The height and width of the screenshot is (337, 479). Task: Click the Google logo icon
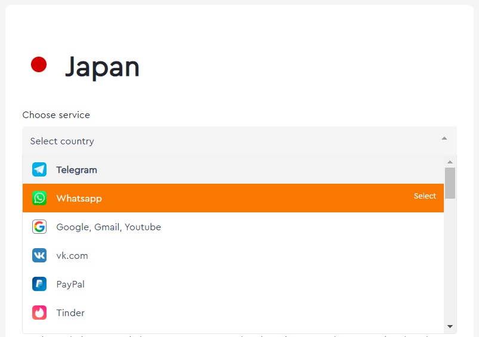39,227
